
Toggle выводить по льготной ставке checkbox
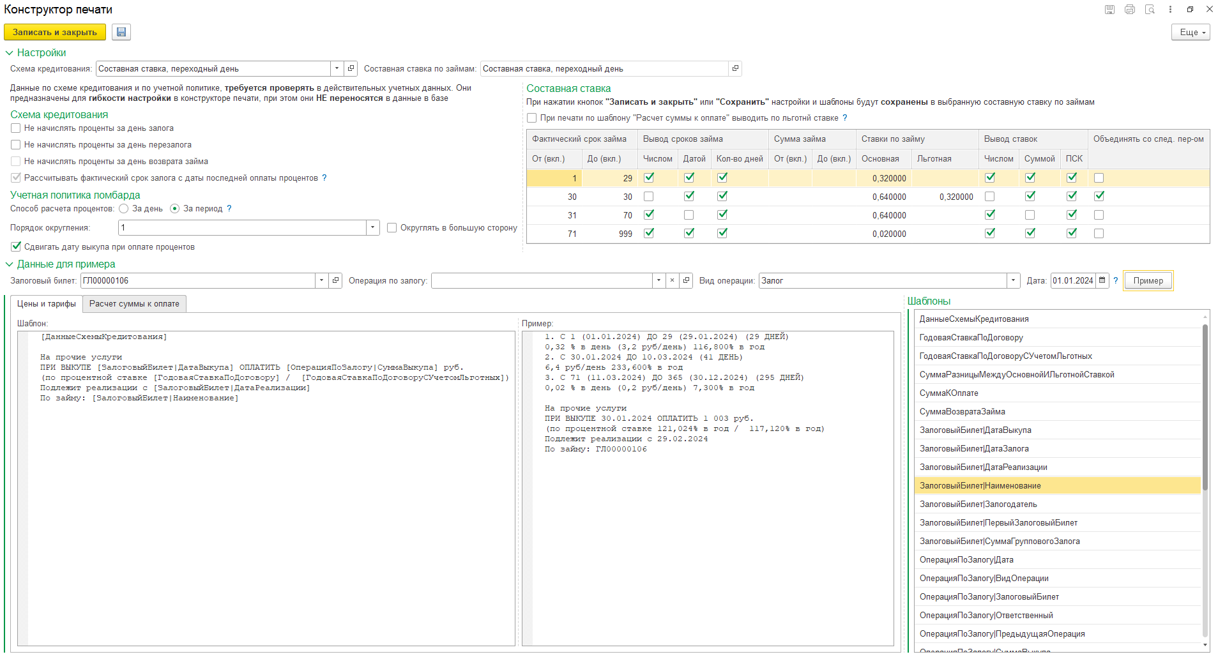(531, 118)
